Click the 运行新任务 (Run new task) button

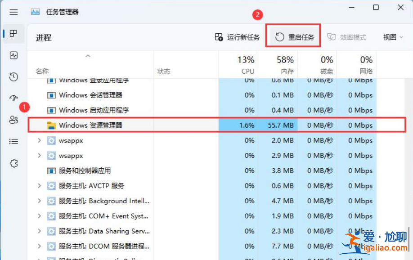coord(238,37)
